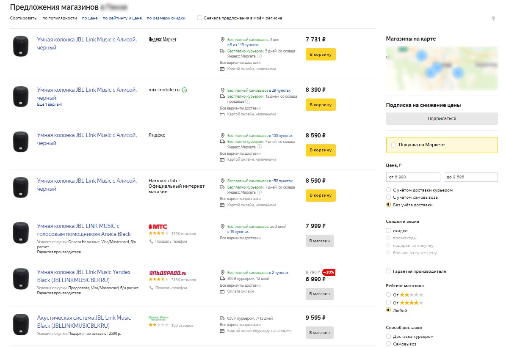This screenshot has width=506, height=348.
Task: Click the General Family store logo
Action: pyautogui.click(x=158, y=318)
